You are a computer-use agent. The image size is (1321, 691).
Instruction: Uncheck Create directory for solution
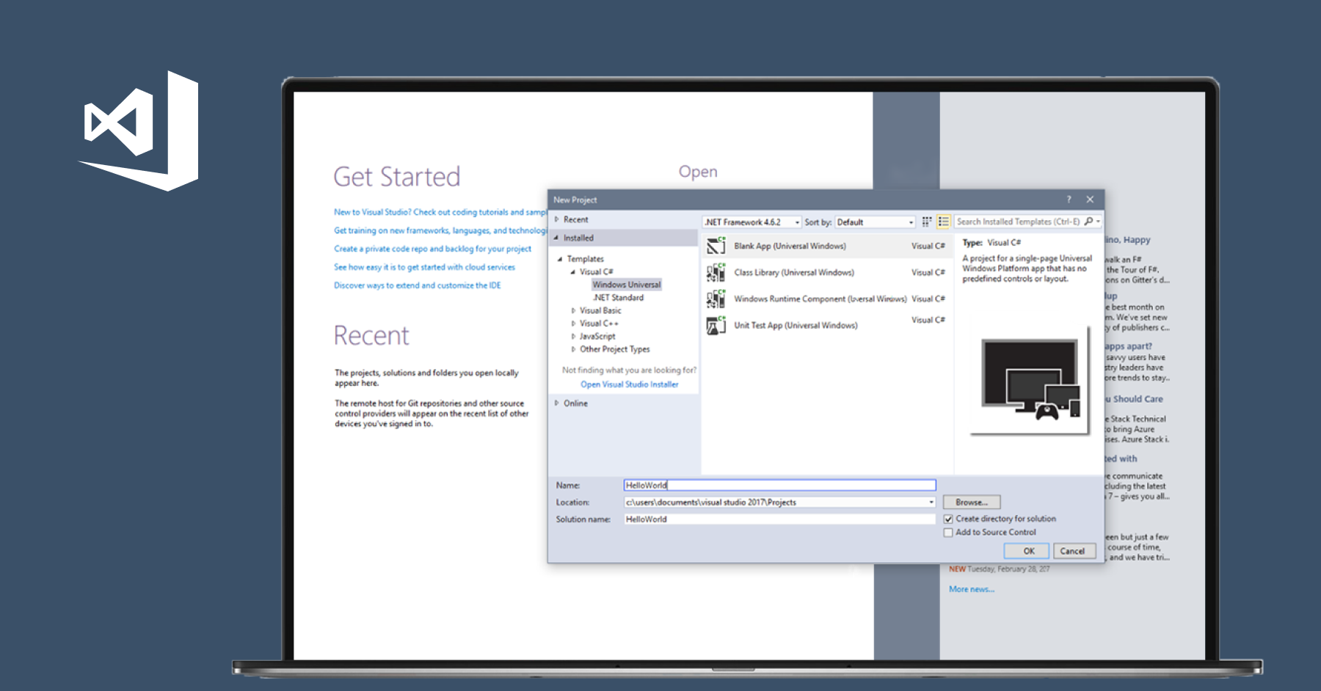pyautogui.click(x=948, y=519)
